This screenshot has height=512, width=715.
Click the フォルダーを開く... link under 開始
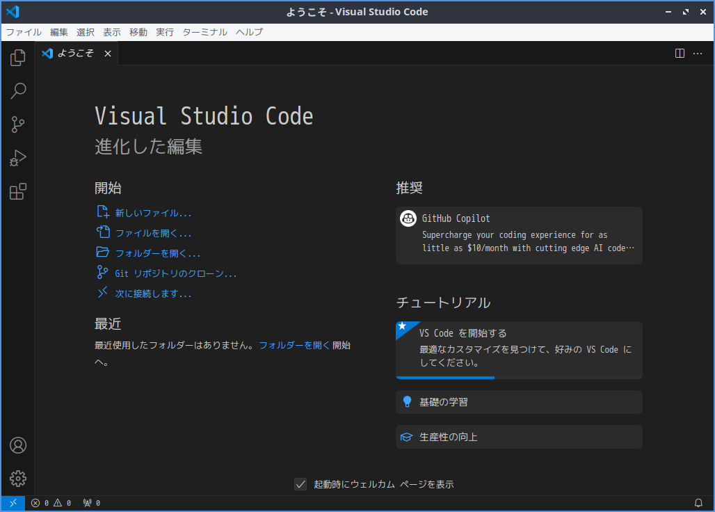pos(158,253)
